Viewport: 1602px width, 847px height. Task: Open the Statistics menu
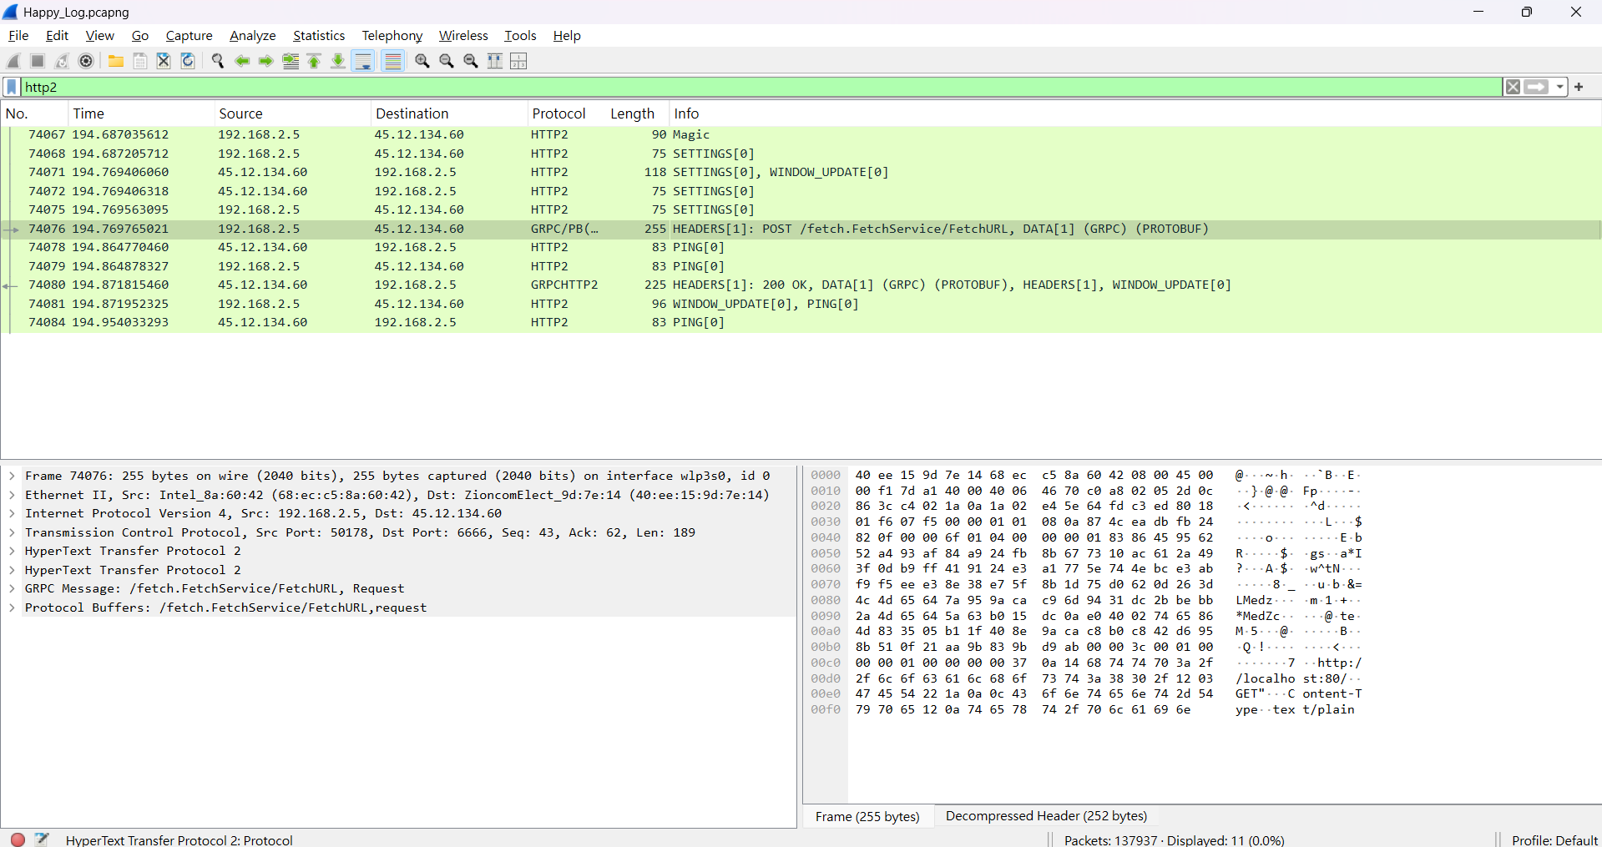(319, 35)
